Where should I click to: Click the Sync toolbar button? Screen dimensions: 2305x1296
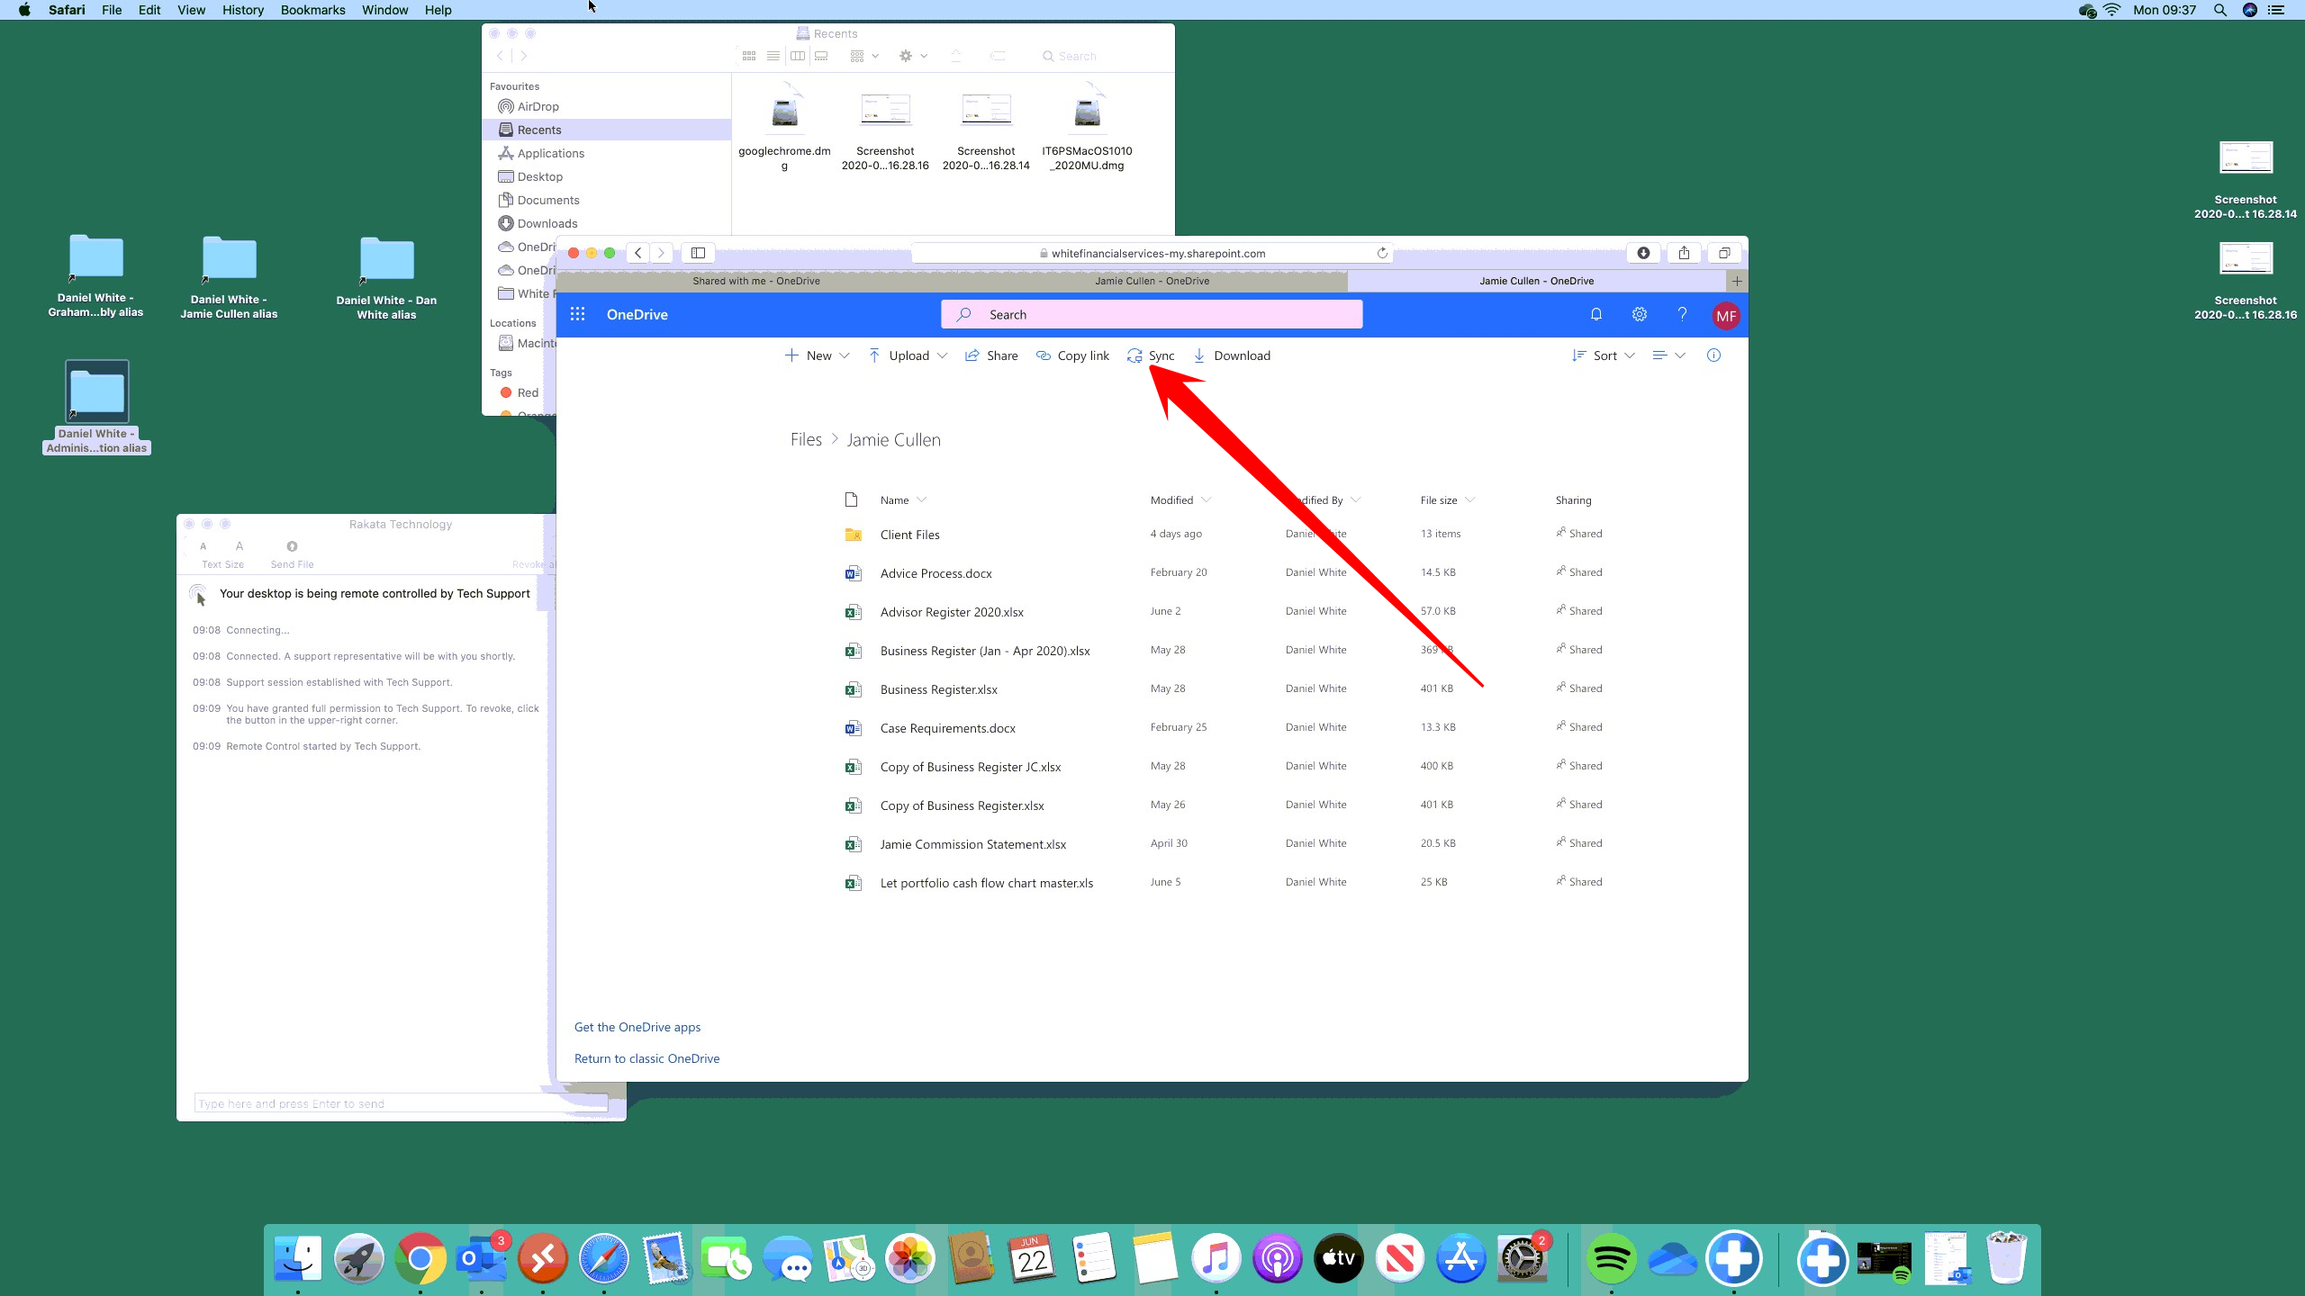coord(1151,355)
